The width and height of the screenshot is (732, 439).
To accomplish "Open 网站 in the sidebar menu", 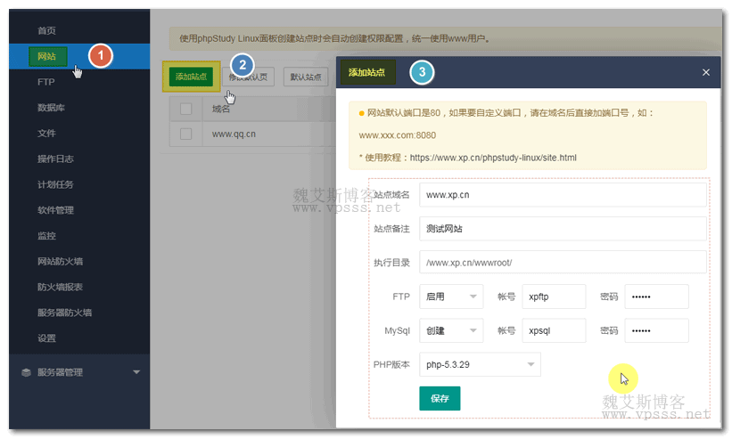I will (46, 56).
